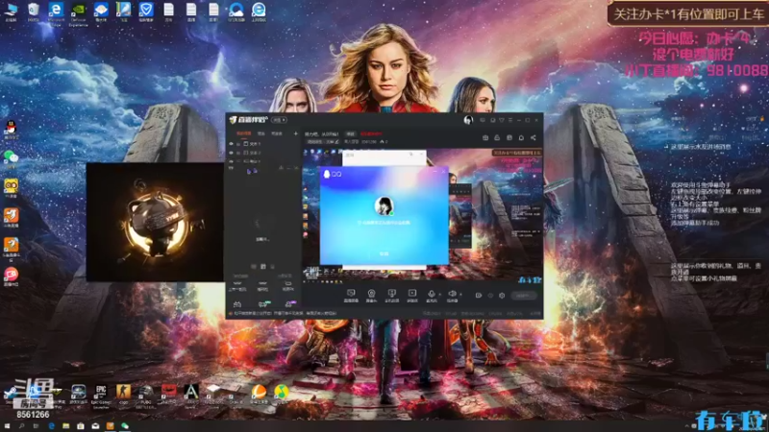This screenshot has width=769, height=432.
Task: Close the QQ login dialog
Action: click(444, 172)
